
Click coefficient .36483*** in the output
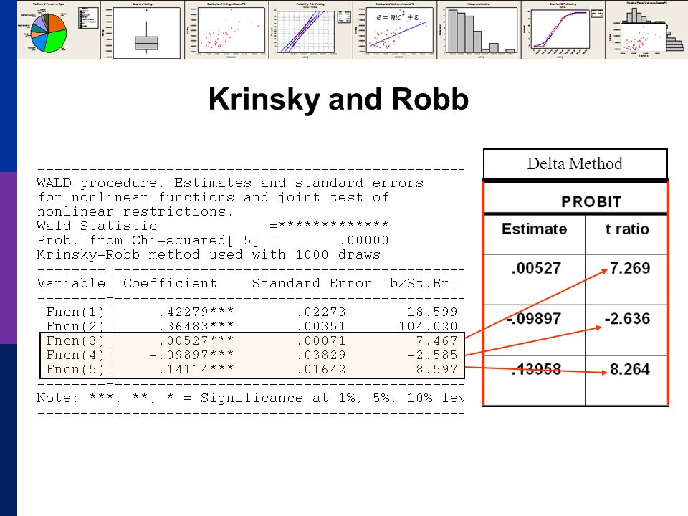pos(196,327)
